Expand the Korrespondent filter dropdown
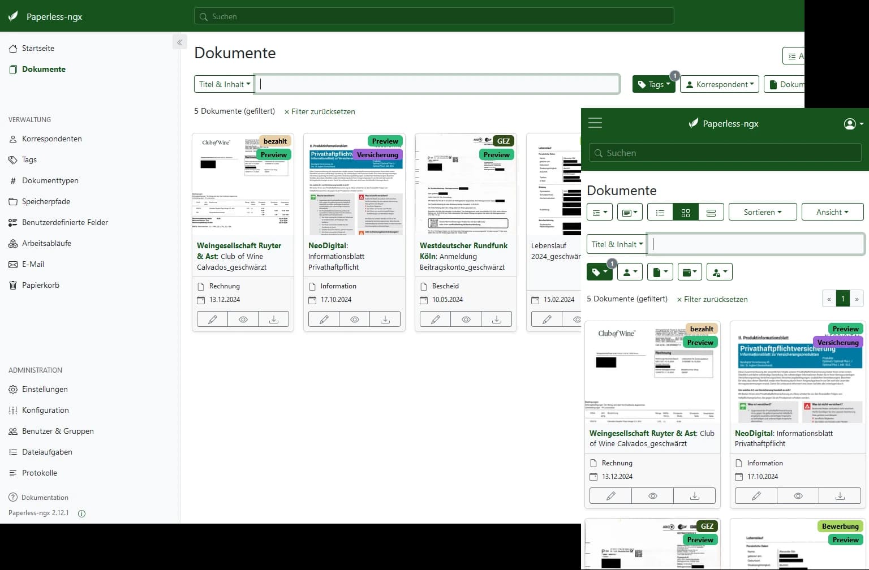 click(x=719, y=84)
